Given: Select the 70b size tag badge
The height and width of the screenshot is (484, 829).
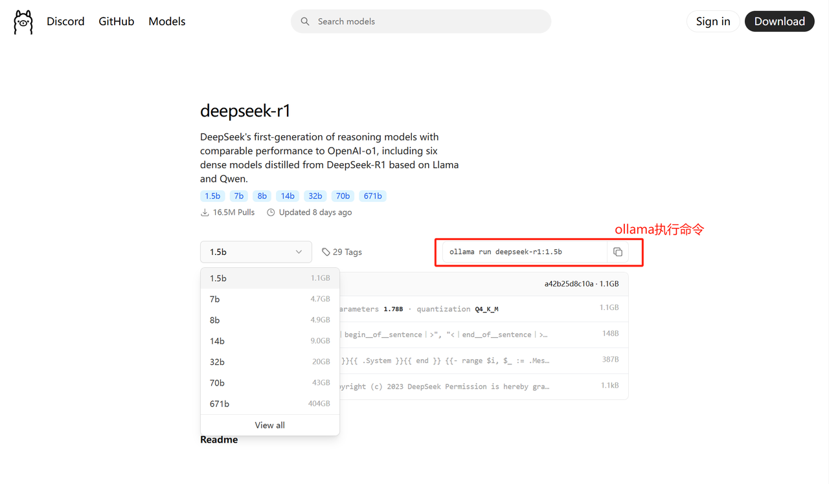Looking at the screenshot, I should 343,196.
